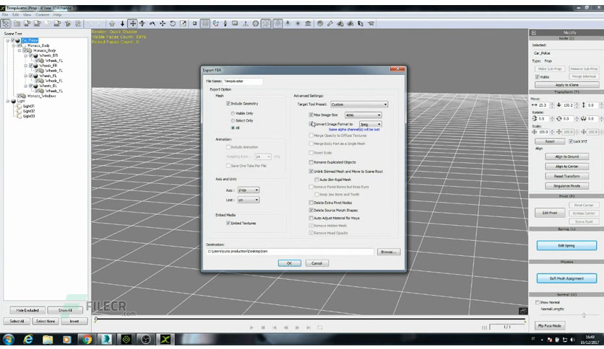Screen dimensions: 604x349
Task: Collapse the Wheels_FR node in Scene Tree
Action: point(26,66)
